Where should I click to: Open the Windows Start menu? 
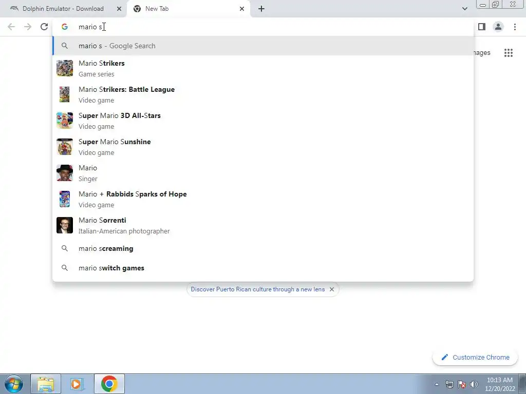pyautogui.click(x=13, y=384)
